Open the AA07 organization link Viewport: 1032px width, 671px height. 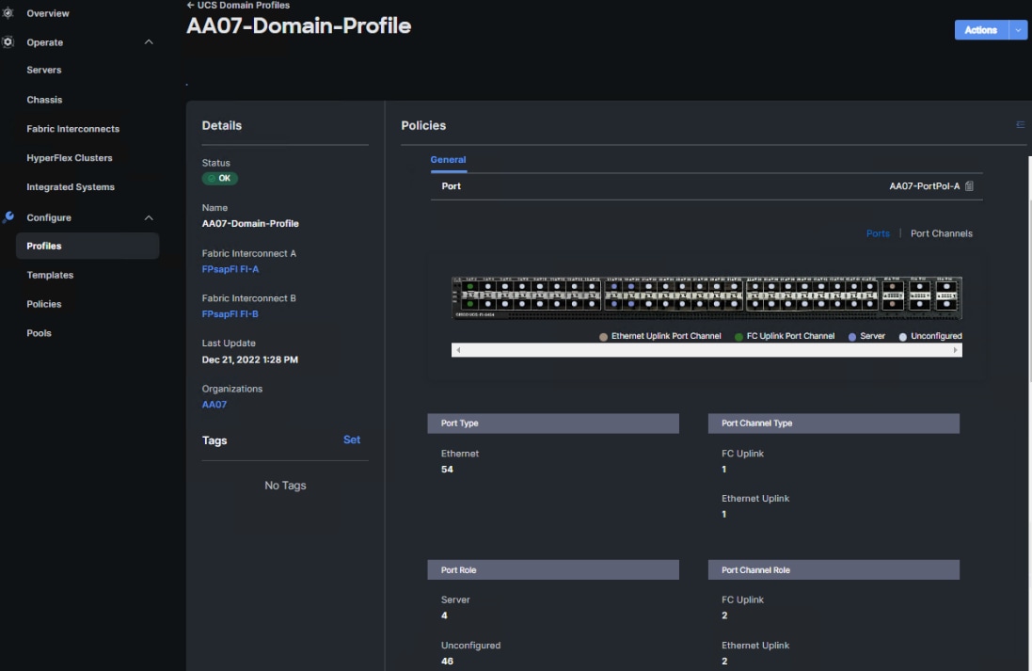pos(214,405)
